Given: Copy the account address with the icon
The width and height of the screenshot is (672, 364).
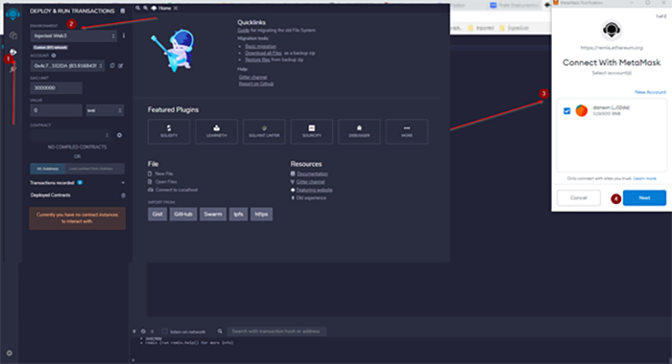Looking at the screenshot, I should tap(112, 66).
